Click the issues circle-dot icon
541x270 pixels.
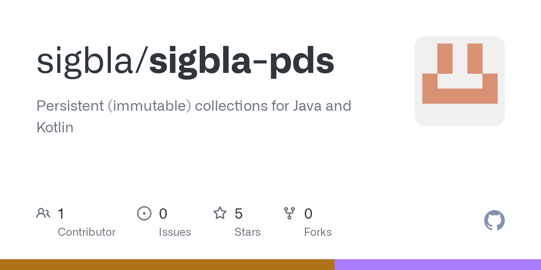[144, 213]
